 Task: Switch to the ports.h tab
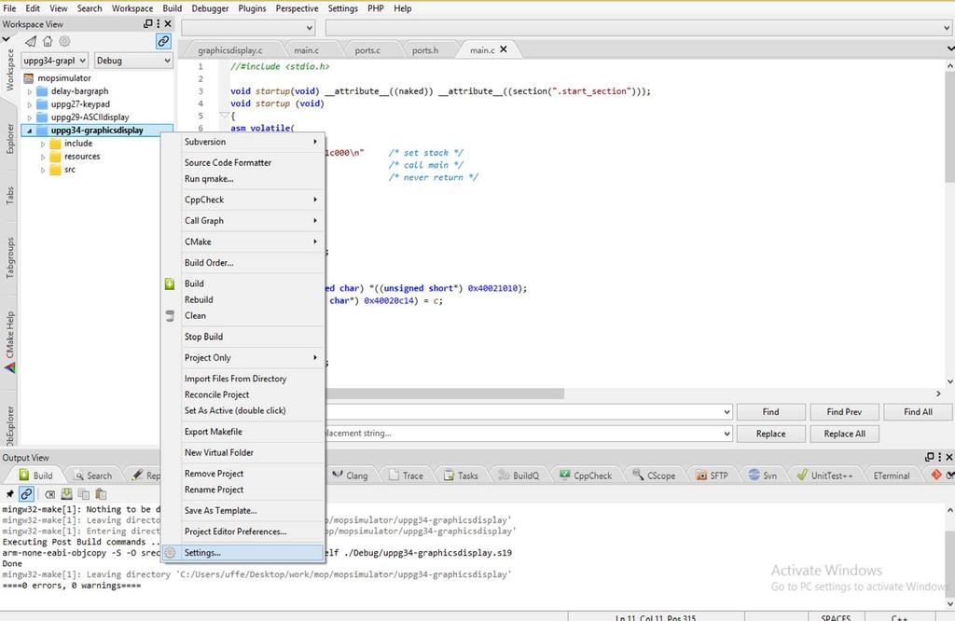coord(424,50)
